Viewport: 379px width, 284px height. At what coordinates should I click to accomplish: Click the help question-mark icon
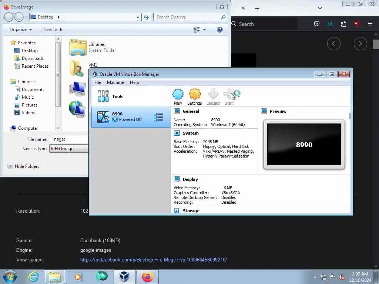coord(220,30)
